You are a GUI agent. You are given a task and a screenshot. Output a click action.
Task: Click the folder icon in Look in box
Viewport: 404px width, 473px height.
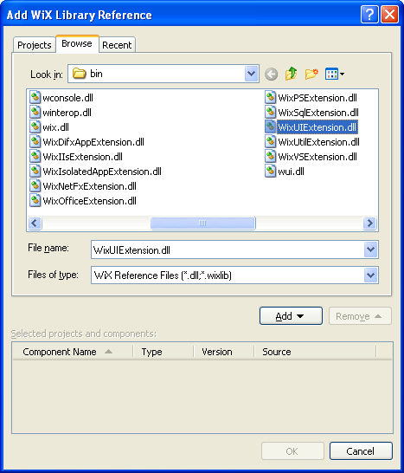(x=80, y=74)
